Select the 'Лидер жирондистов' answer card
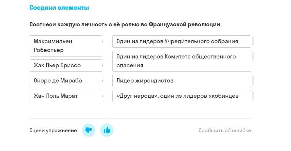The height and width of the screenshot is (151, 291). (182, 81)
